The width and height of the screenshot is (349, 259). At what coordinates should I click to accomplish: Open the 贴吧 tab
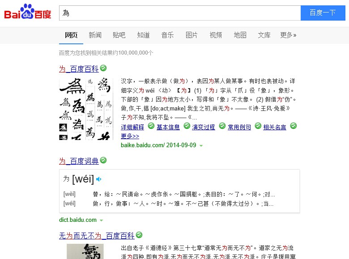click(119, 35)
